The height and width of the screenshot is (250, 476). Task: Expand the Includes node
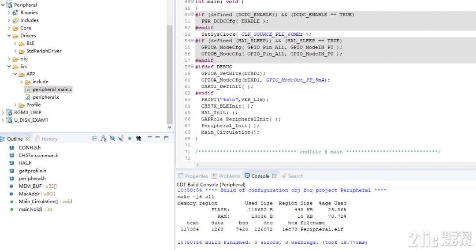point(9,20)
